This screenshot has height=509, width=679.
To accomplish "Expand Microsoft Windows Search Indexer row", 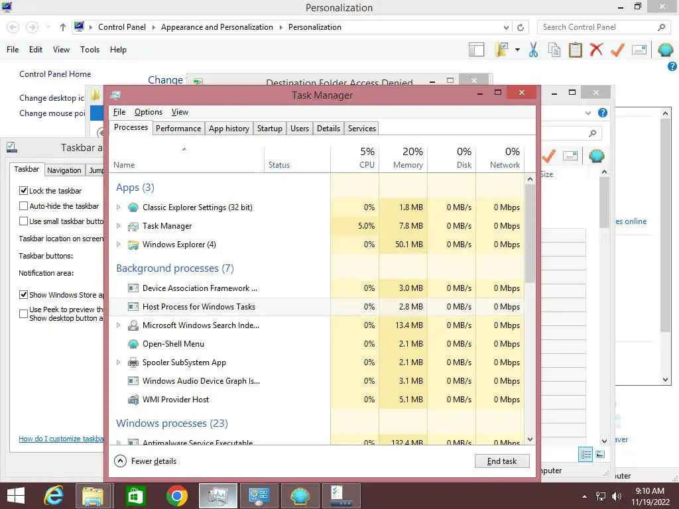I will pyautogui.click(x=118, y=325).
